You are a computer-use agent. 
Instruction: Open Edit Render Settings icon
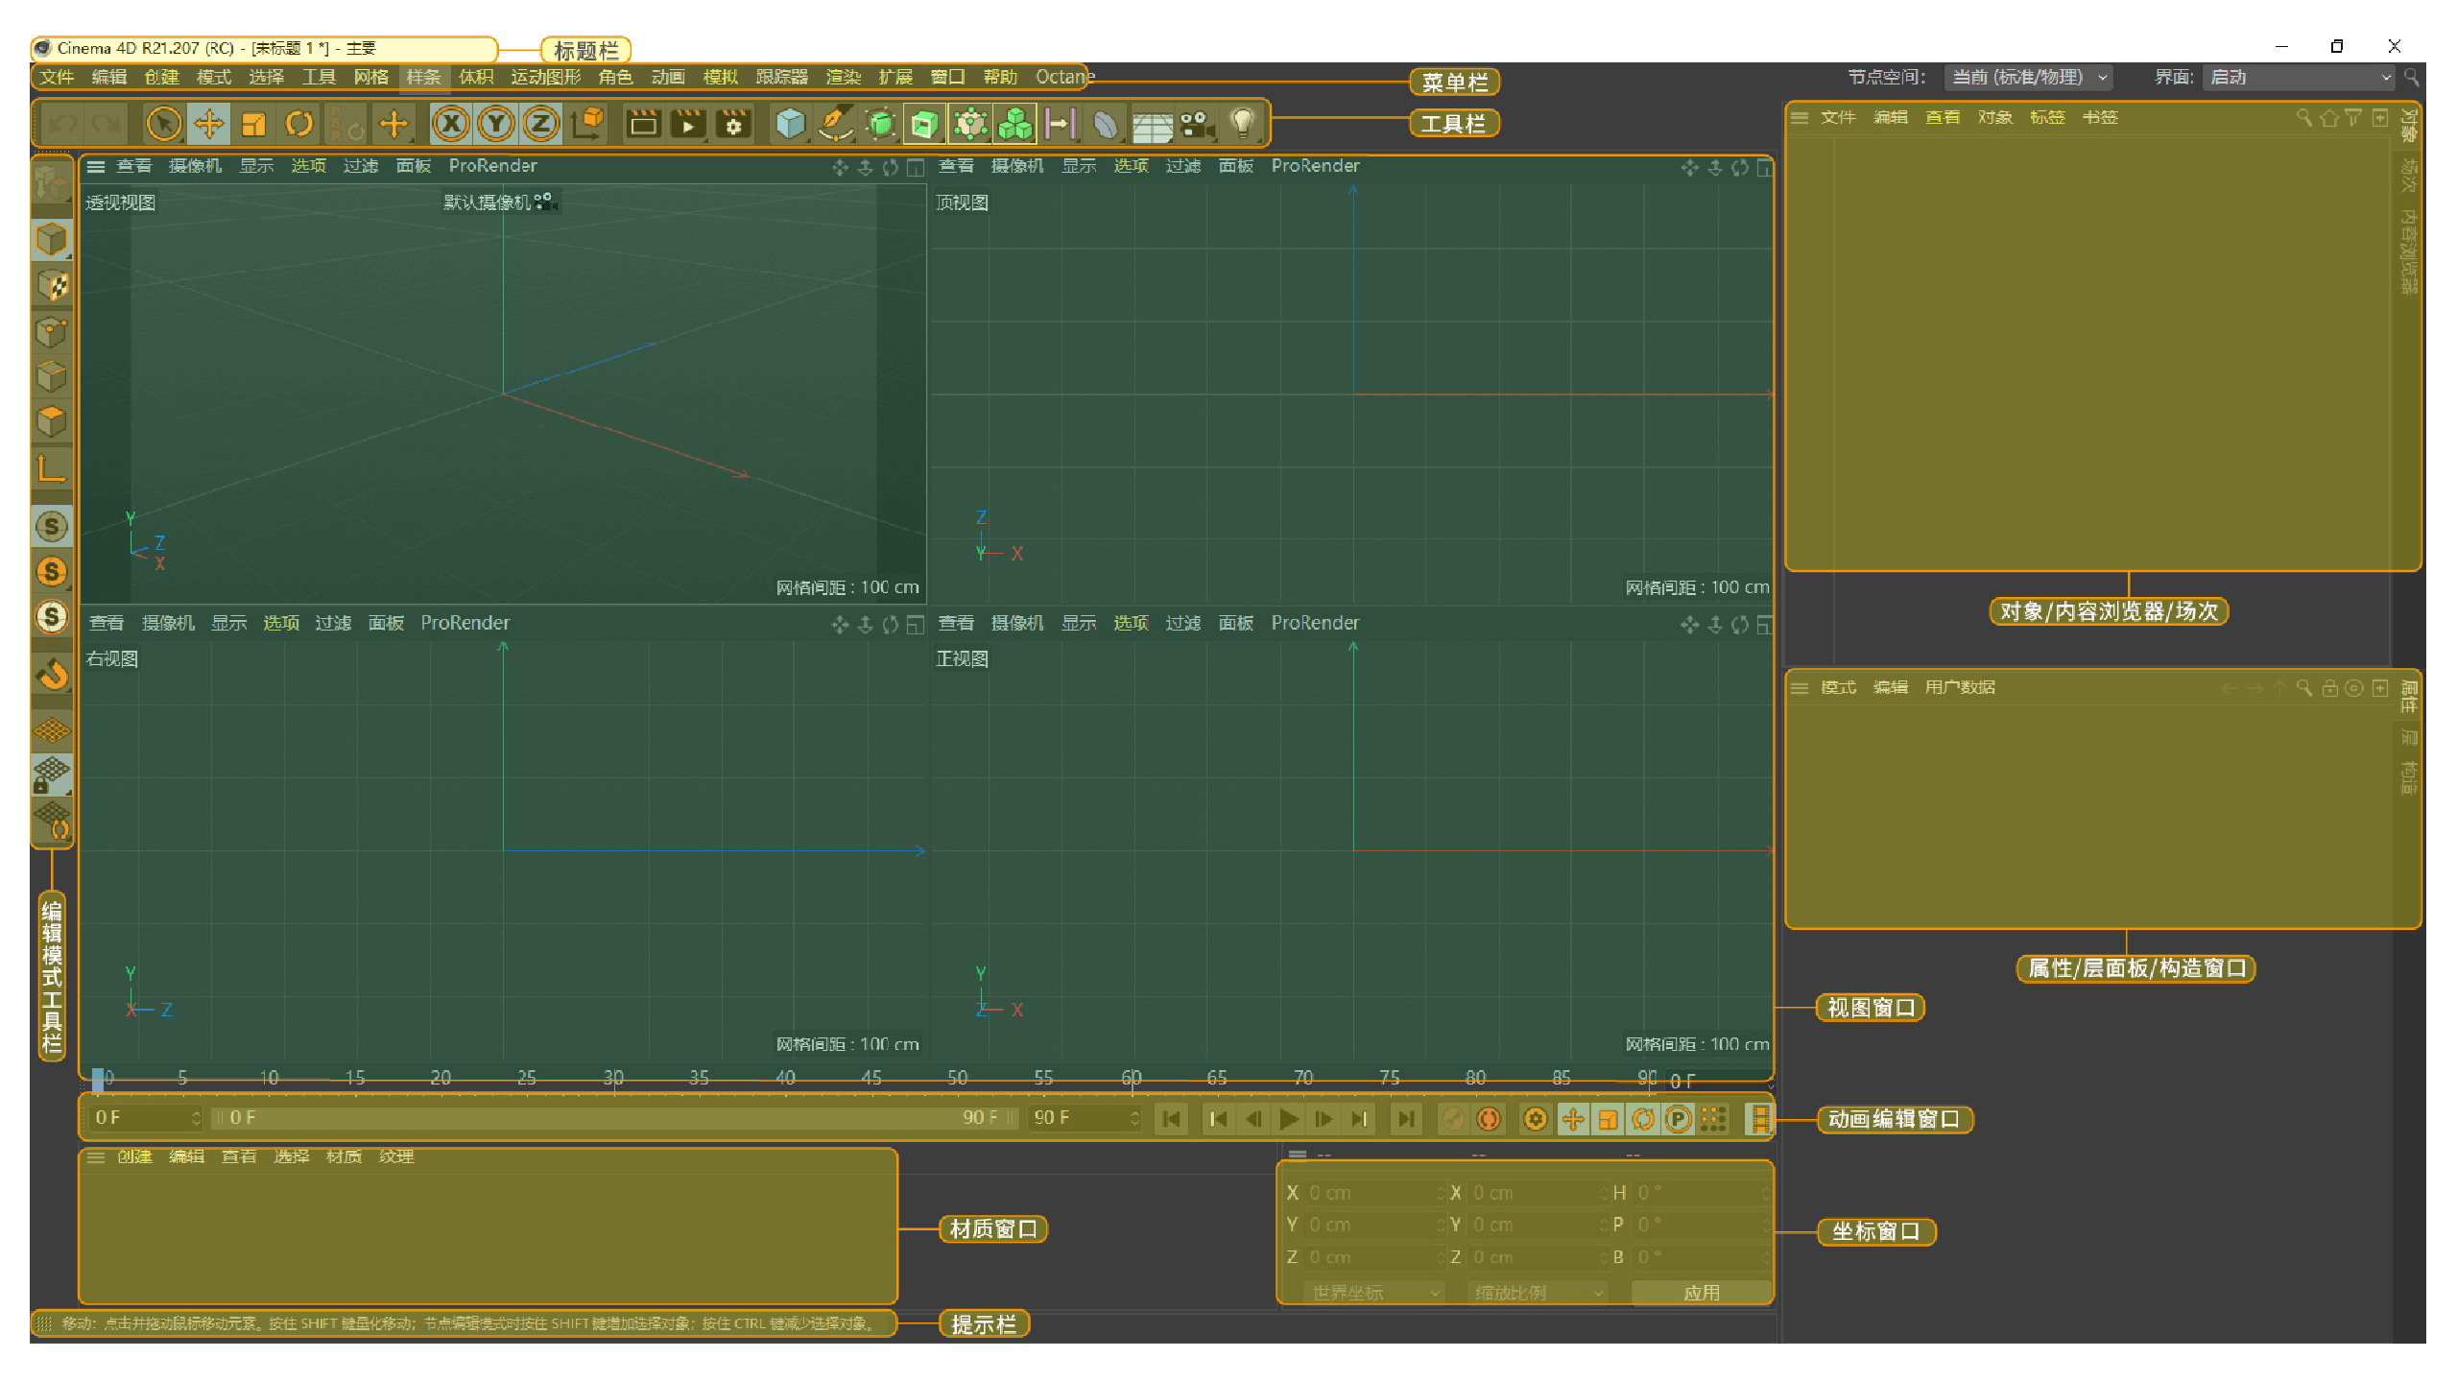pyautogui.click(x=734, y=124)
